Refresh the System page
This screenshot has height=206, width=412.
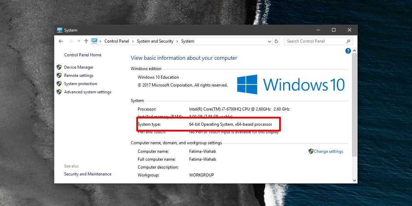[277, 41]
